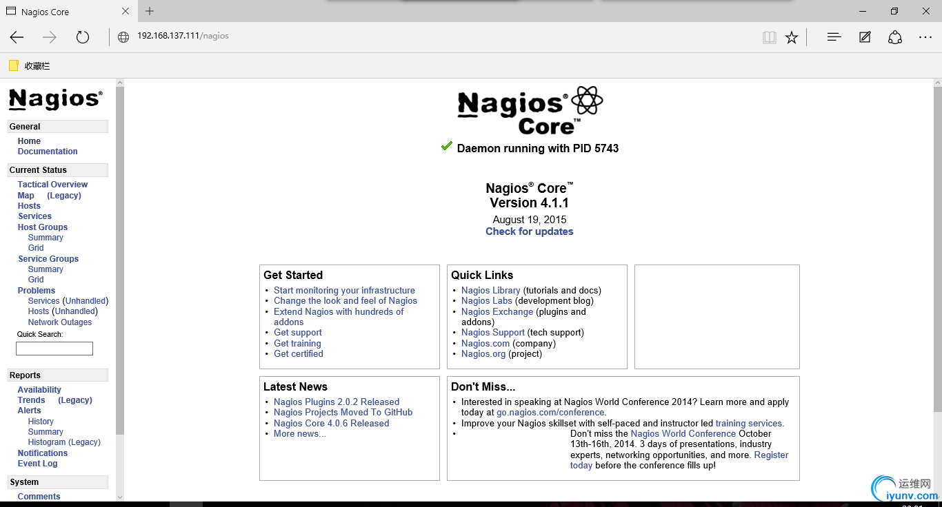Screen dimensions: 942x507
Task: Open Summary under Host Groups
Action: tap(46, 238)
